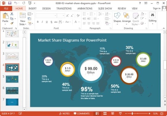Switch to INSERT tab
167x116 pixels.
(x=33, y=9)
